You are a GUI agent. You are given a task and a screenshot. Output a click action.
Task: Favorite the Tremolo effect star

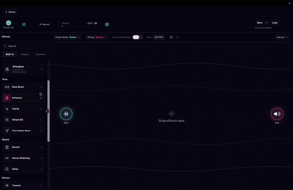tap(41, 186)
